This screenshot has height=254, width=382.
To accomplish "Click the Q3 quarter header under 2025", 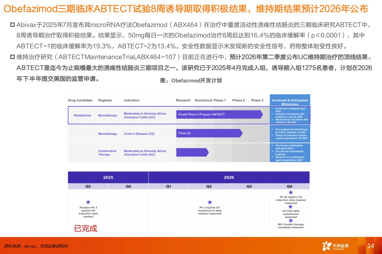I will [88, 187].
